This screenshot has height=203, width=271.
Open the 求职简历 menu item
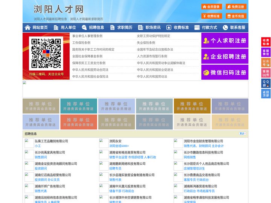(125, 27)
